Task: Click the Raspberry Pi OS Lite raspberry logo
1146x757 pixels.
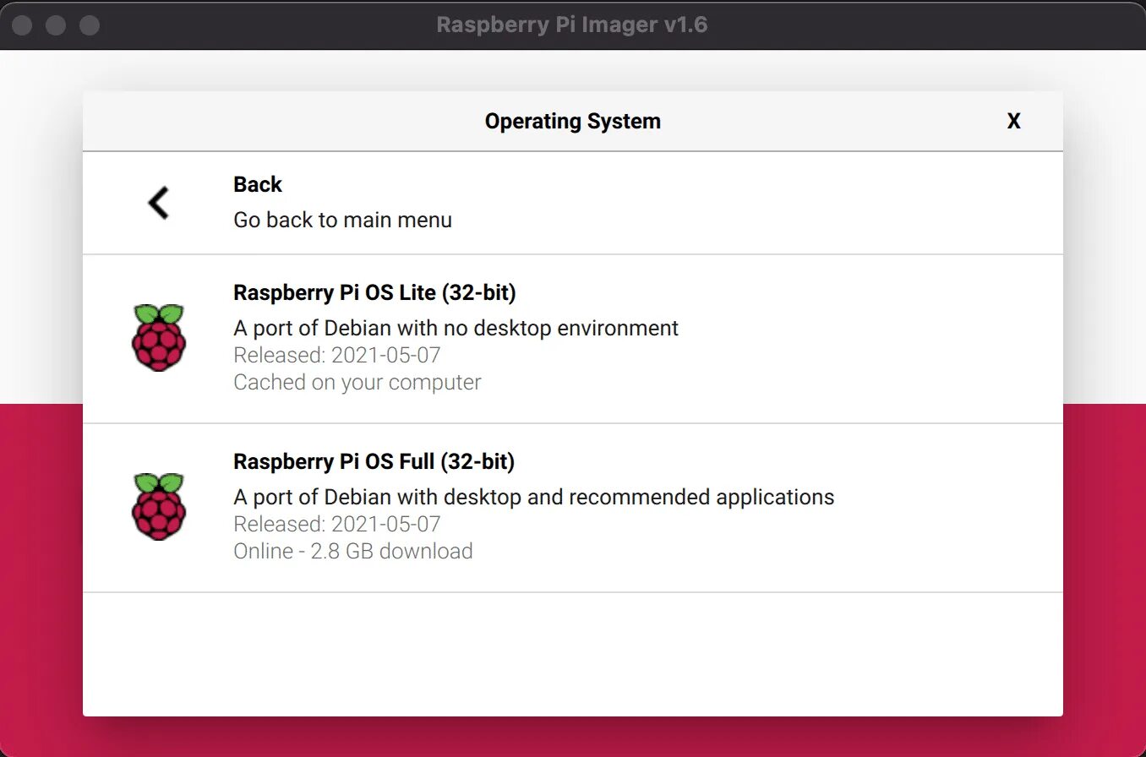Action: coord(159,338)
